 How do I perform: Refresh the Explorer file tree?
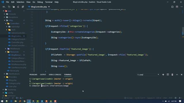click(x=18, y=7)
